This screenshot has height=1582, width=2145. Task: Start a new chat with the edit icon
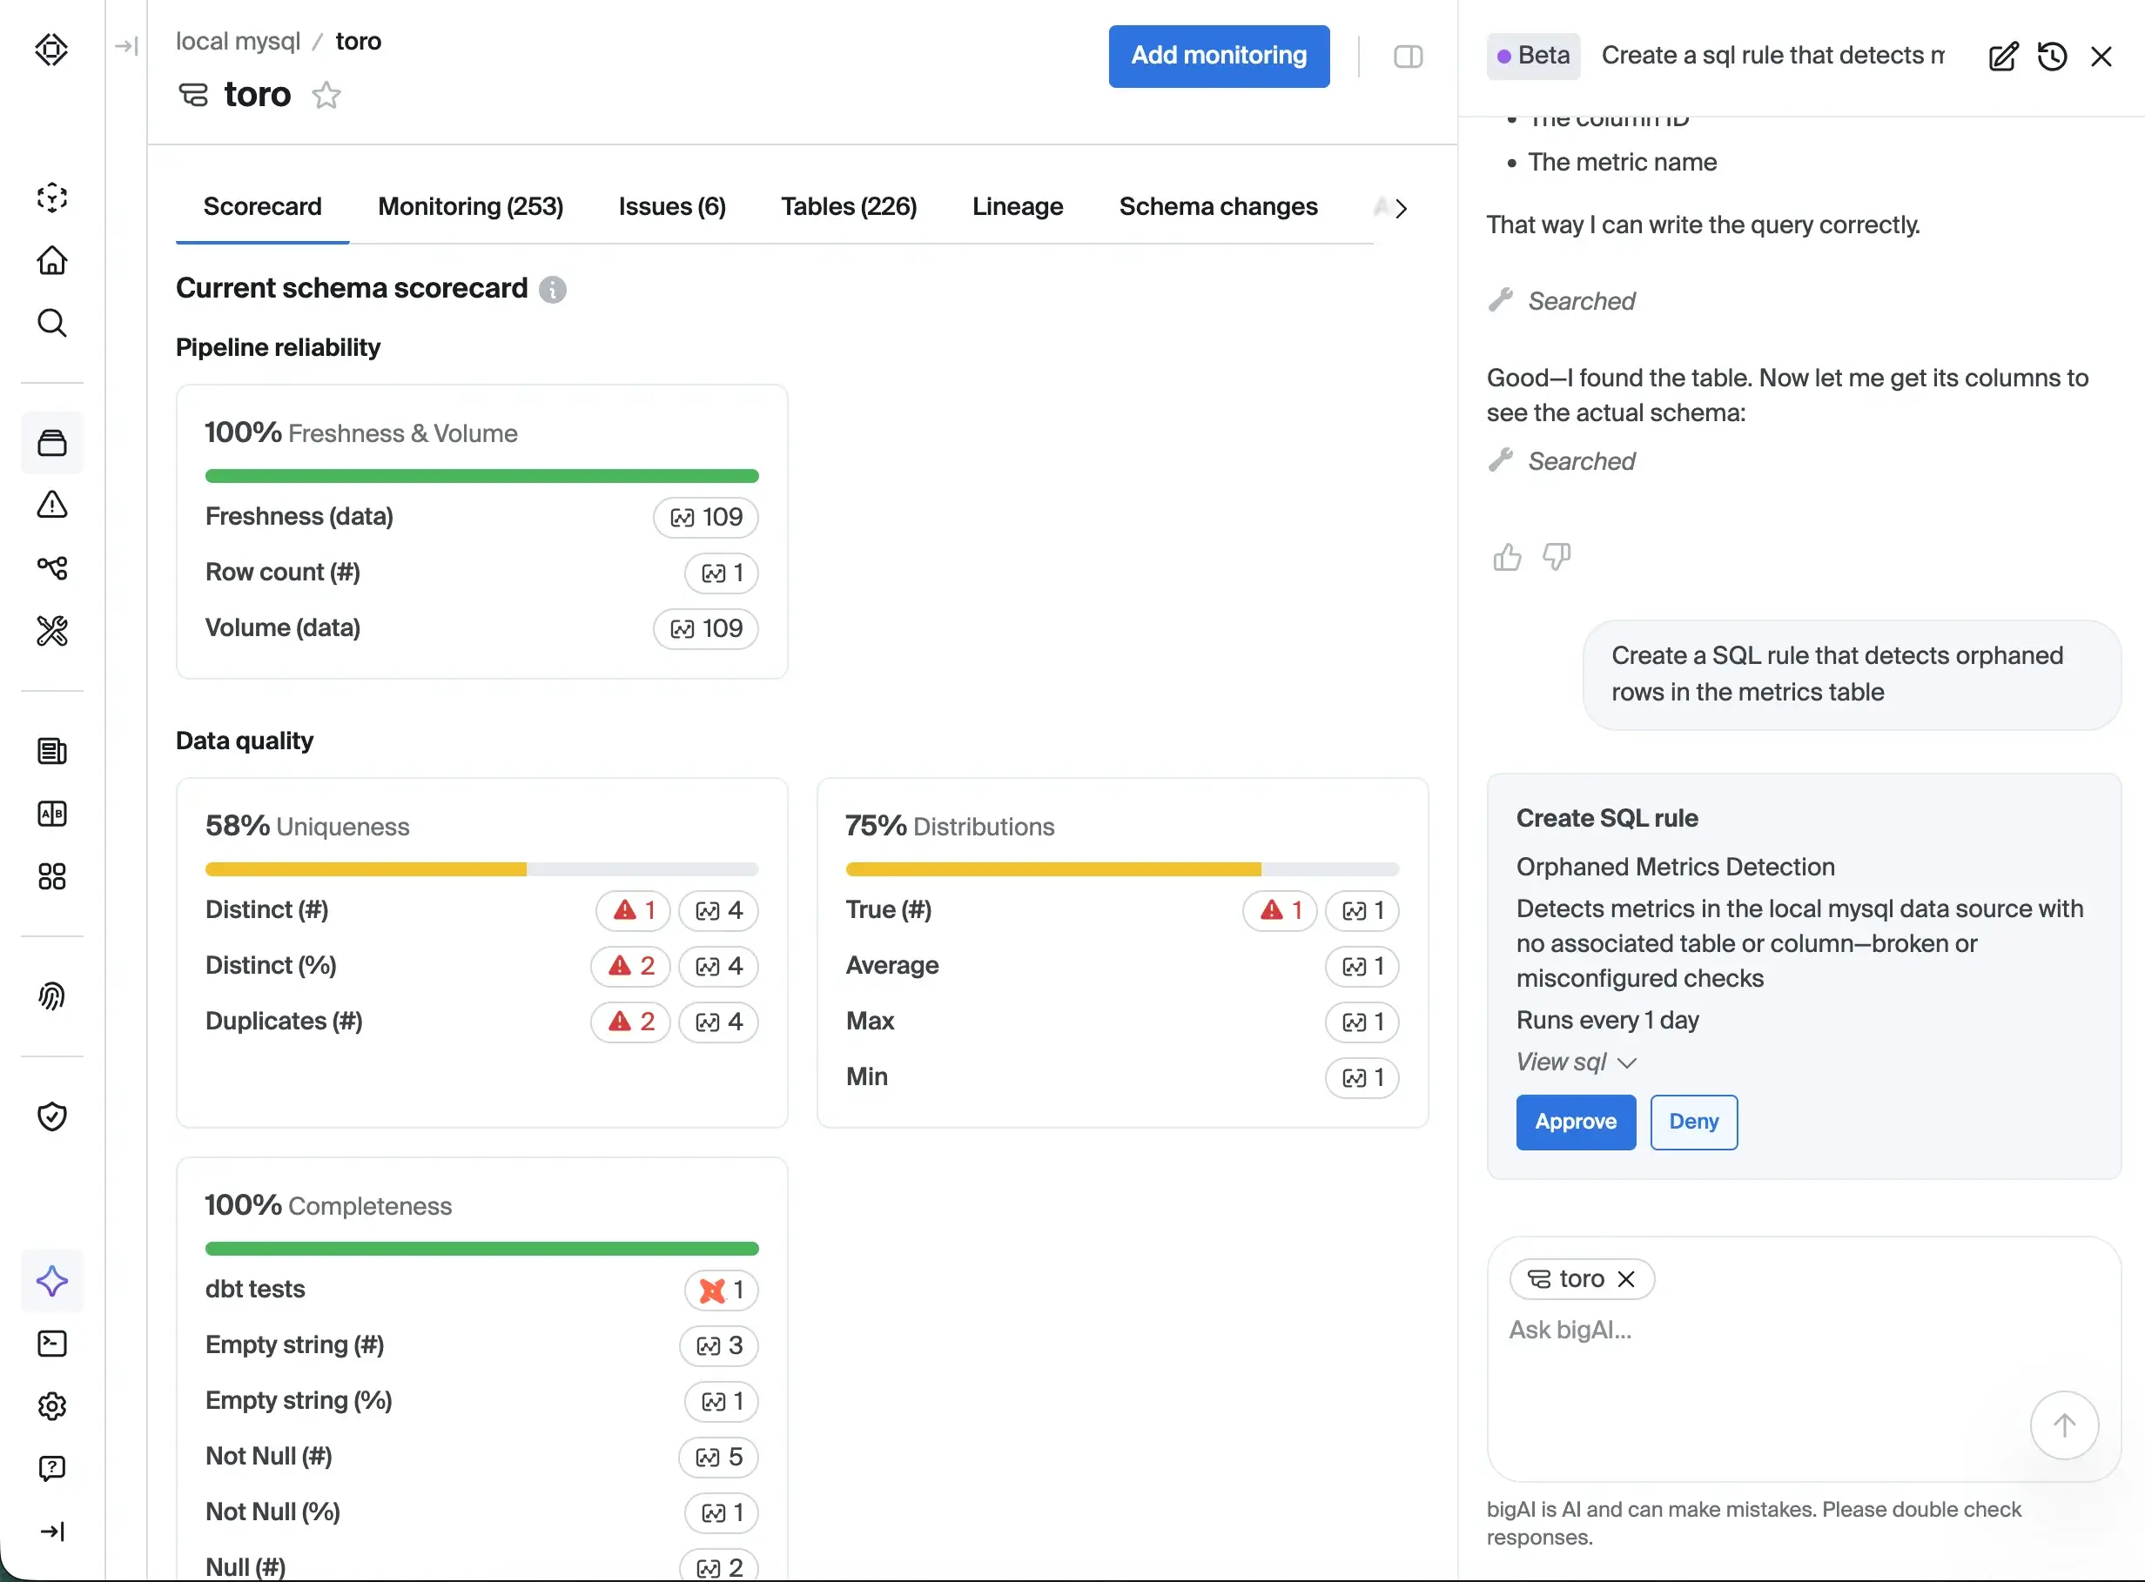[x=2003, y=57]
